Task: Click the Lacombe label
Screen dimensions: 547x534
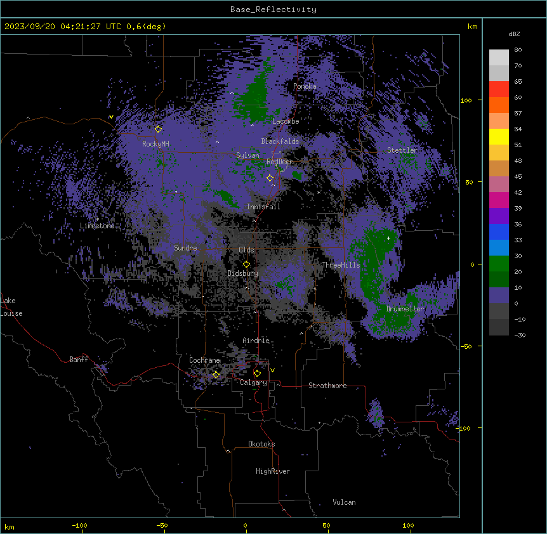Action: (286, 121)
